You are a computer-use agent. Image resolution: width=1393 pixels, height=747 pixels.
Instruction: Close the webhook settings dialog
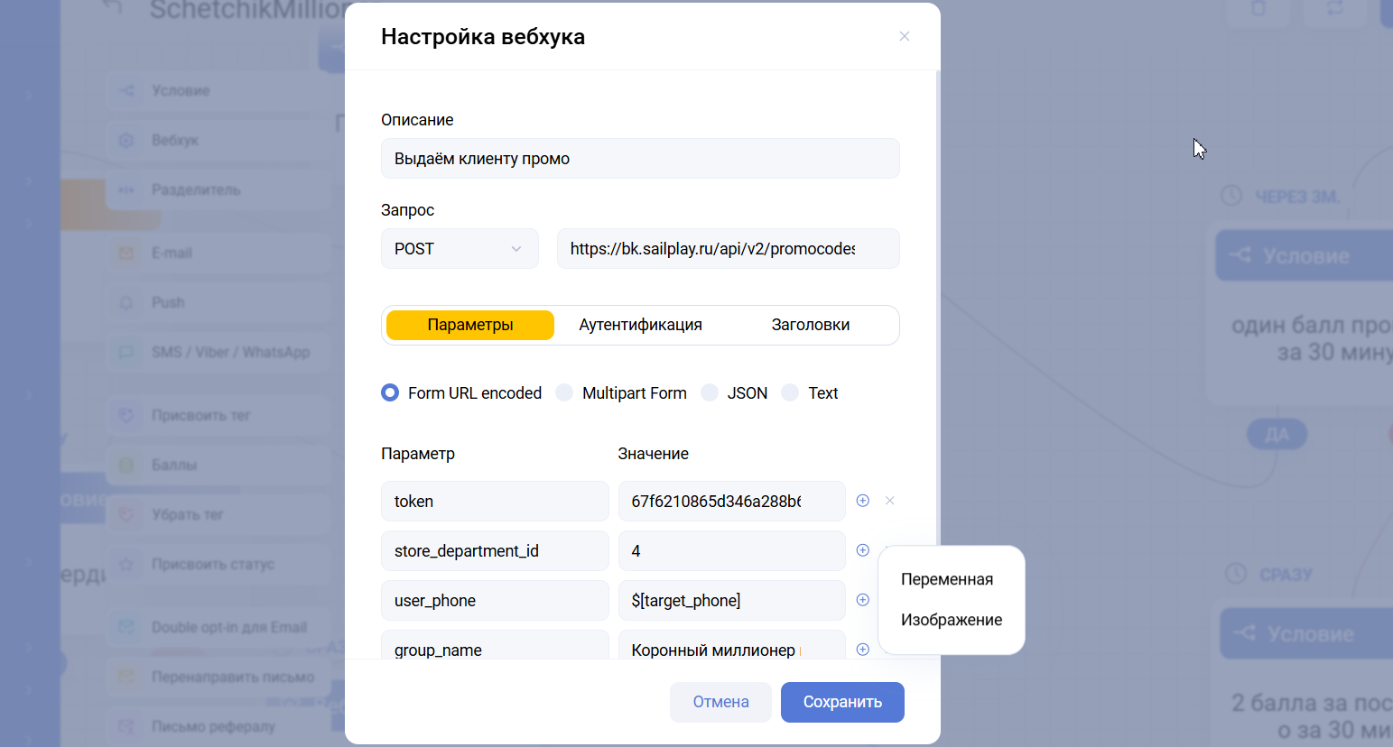coord(904,37)
